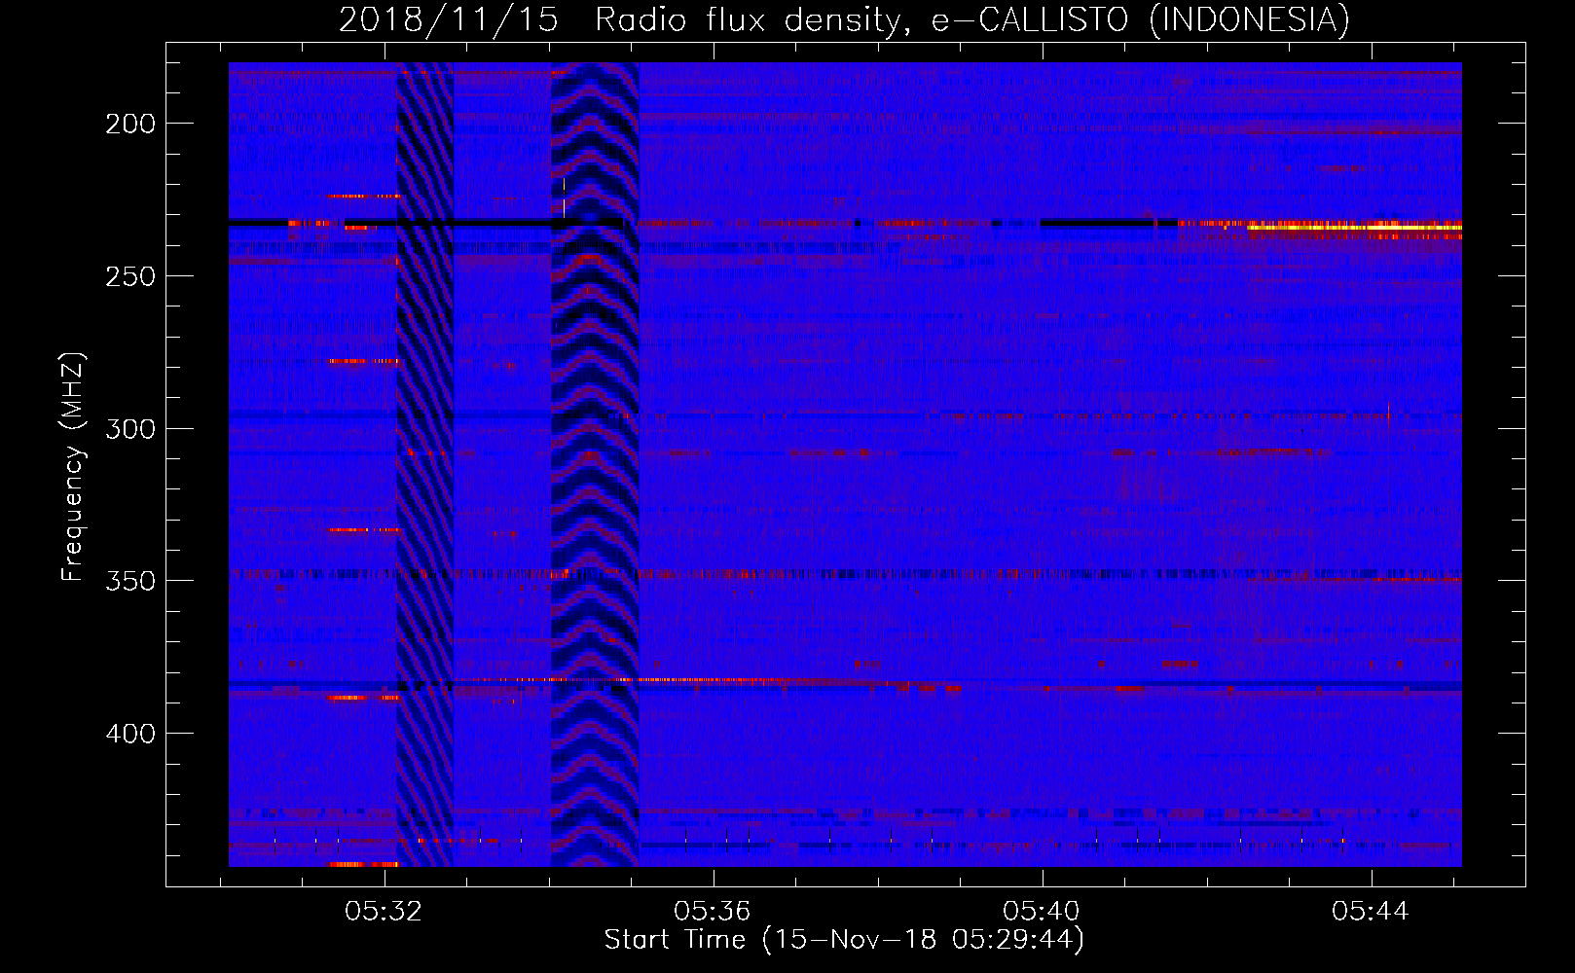Click the 400 frequency tick label

pyautogui.click(x=130, y=734)
